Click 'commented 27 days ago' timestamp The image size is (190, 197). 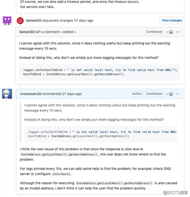click(x=62, y=94)
